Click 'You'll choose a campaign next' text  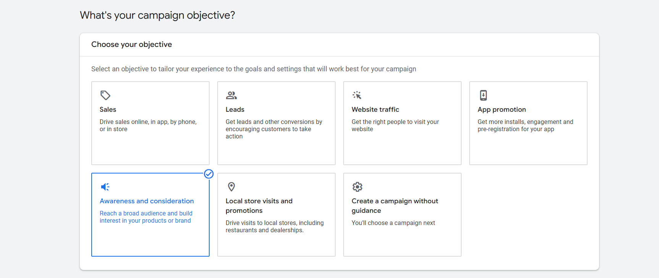coord(393,223)
